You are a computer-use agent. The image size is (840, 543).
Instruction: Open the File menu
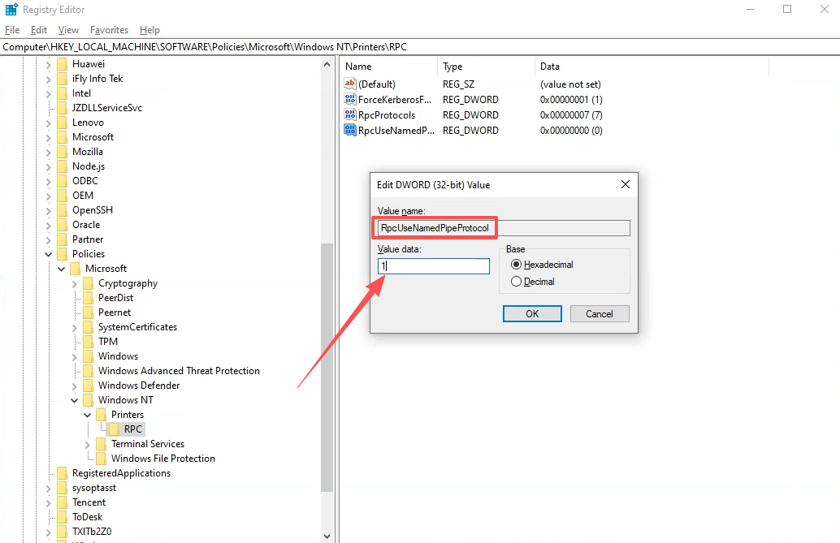pyautogui.click(x=12, y=30)
